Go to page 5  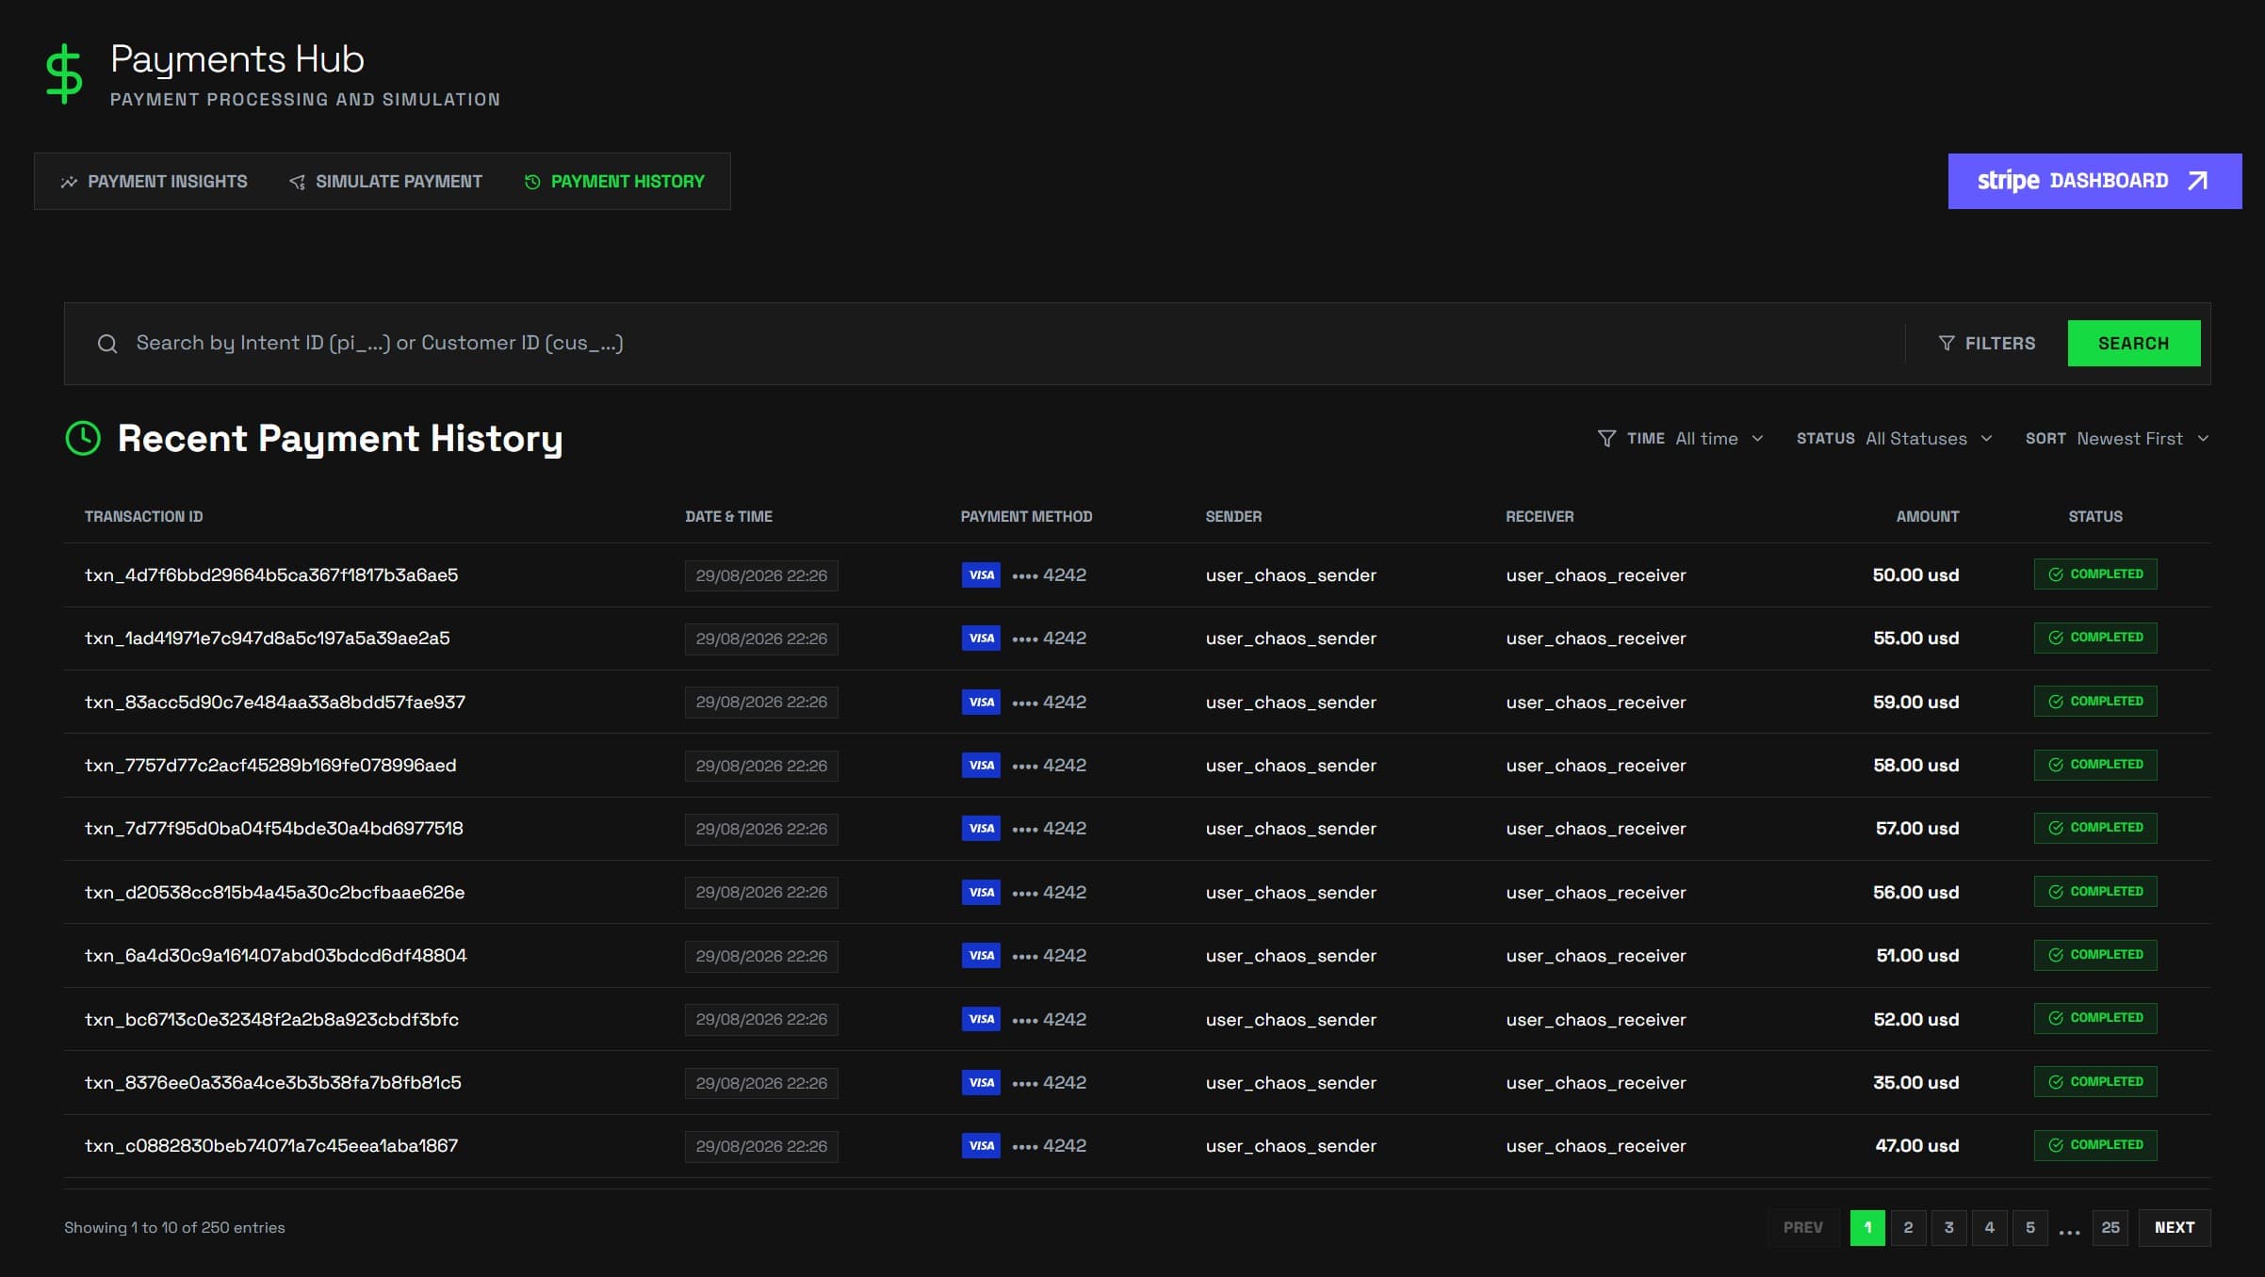2030,1228
